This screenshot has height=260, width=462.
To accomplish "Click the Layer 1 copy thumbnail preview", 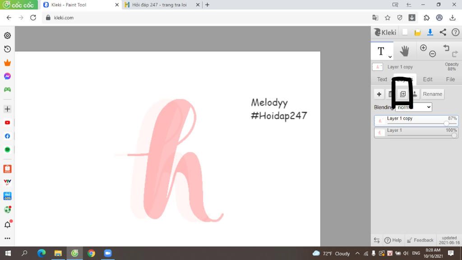I will [x=380, y=121].
